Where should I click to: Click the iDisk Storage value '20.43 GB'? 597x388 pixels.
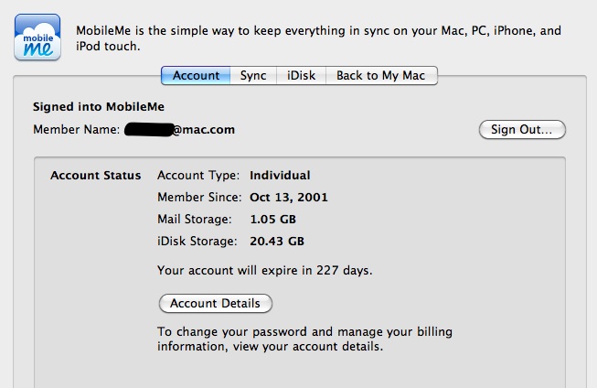(277, 242)
